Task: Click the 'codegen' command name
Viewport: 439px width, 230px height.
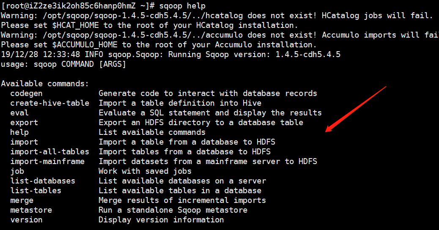Action: [x=26, y=93]
